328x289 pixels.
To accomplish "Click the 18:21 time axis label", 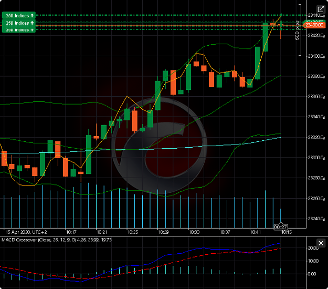I will click(102, 232).
